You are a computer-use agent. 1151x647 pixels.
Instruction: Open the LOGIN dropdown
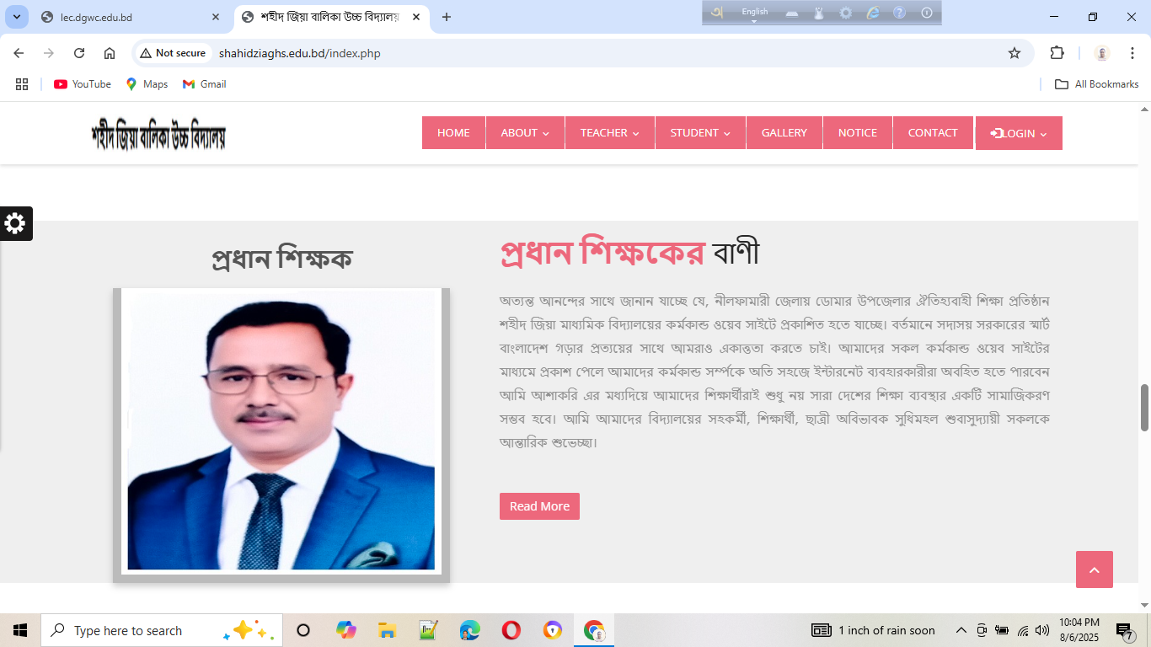pos(1018,133)
